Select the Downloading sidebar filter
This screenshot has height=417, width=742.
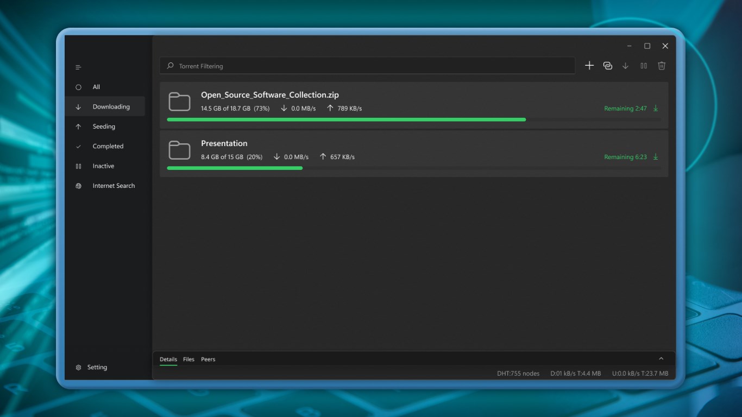(105, 106)
